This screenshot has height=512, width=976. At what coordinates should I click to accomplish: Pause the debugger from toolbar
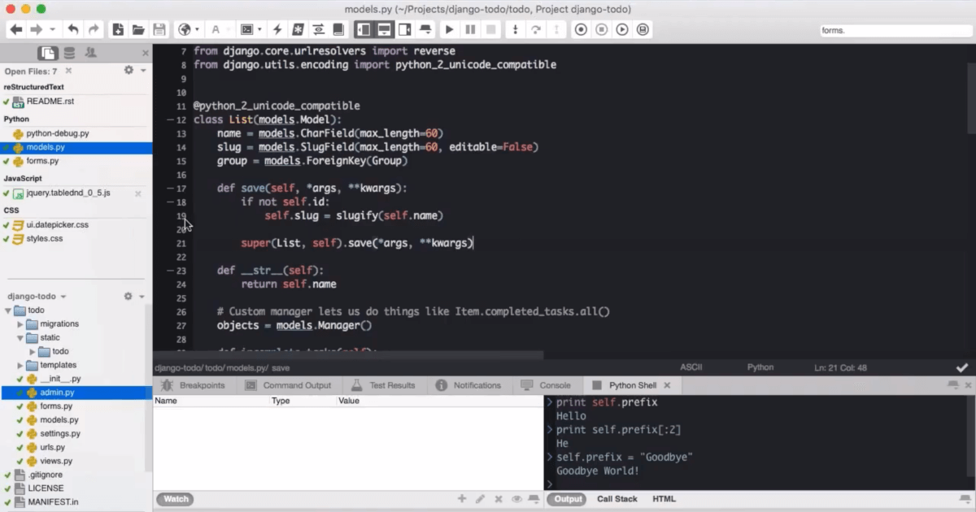point(470,29)
